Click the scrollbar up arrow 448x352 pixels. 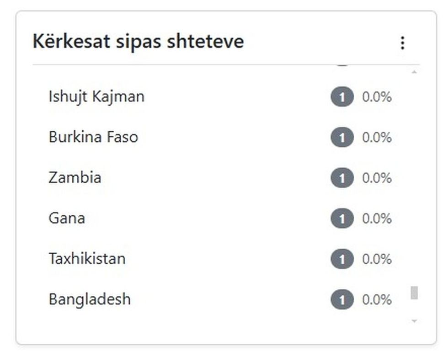[414, 71]
